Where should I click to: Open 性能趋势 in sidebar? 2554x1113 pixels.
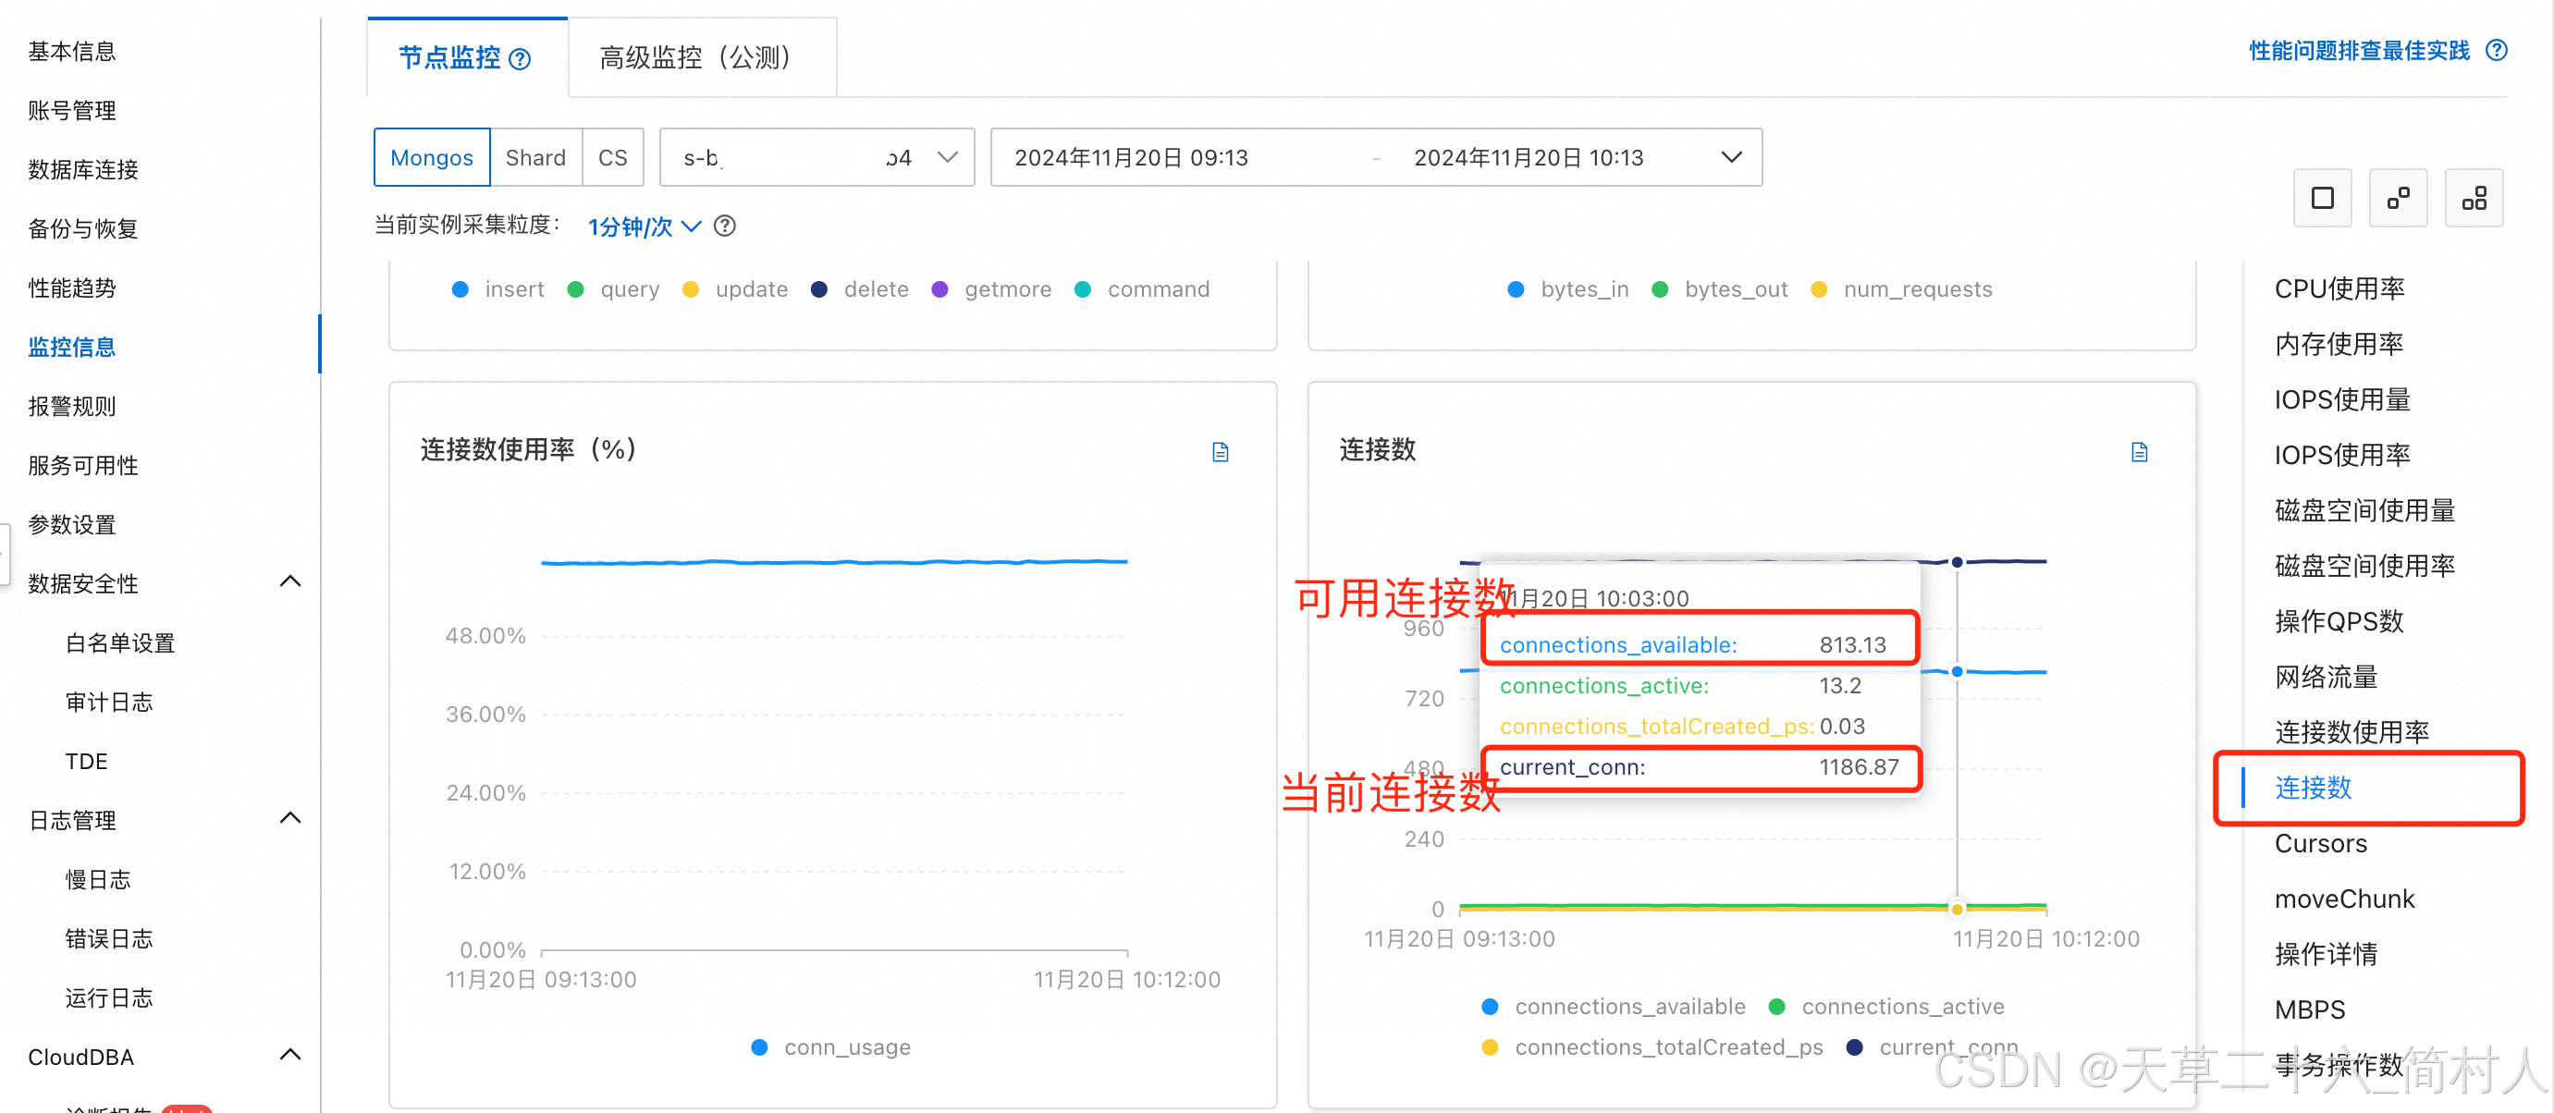point(71,288)
